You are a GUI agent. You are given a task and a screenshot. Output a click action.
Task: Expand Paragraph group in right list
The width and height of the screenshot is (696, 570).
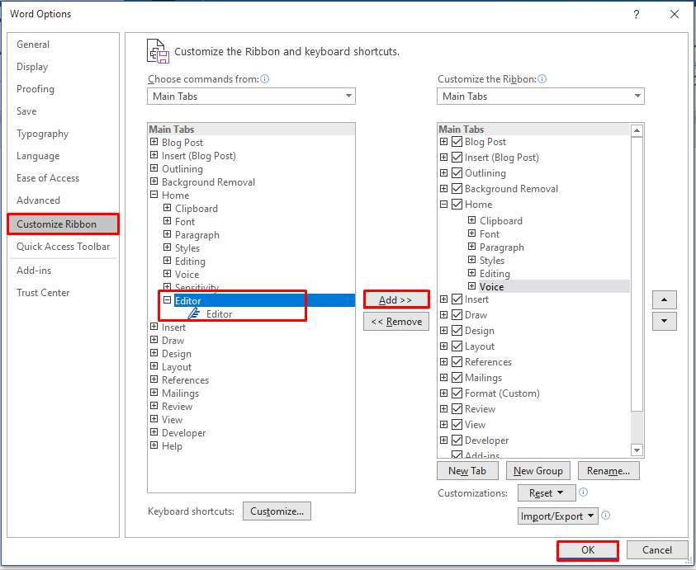[x=471, y=247]
